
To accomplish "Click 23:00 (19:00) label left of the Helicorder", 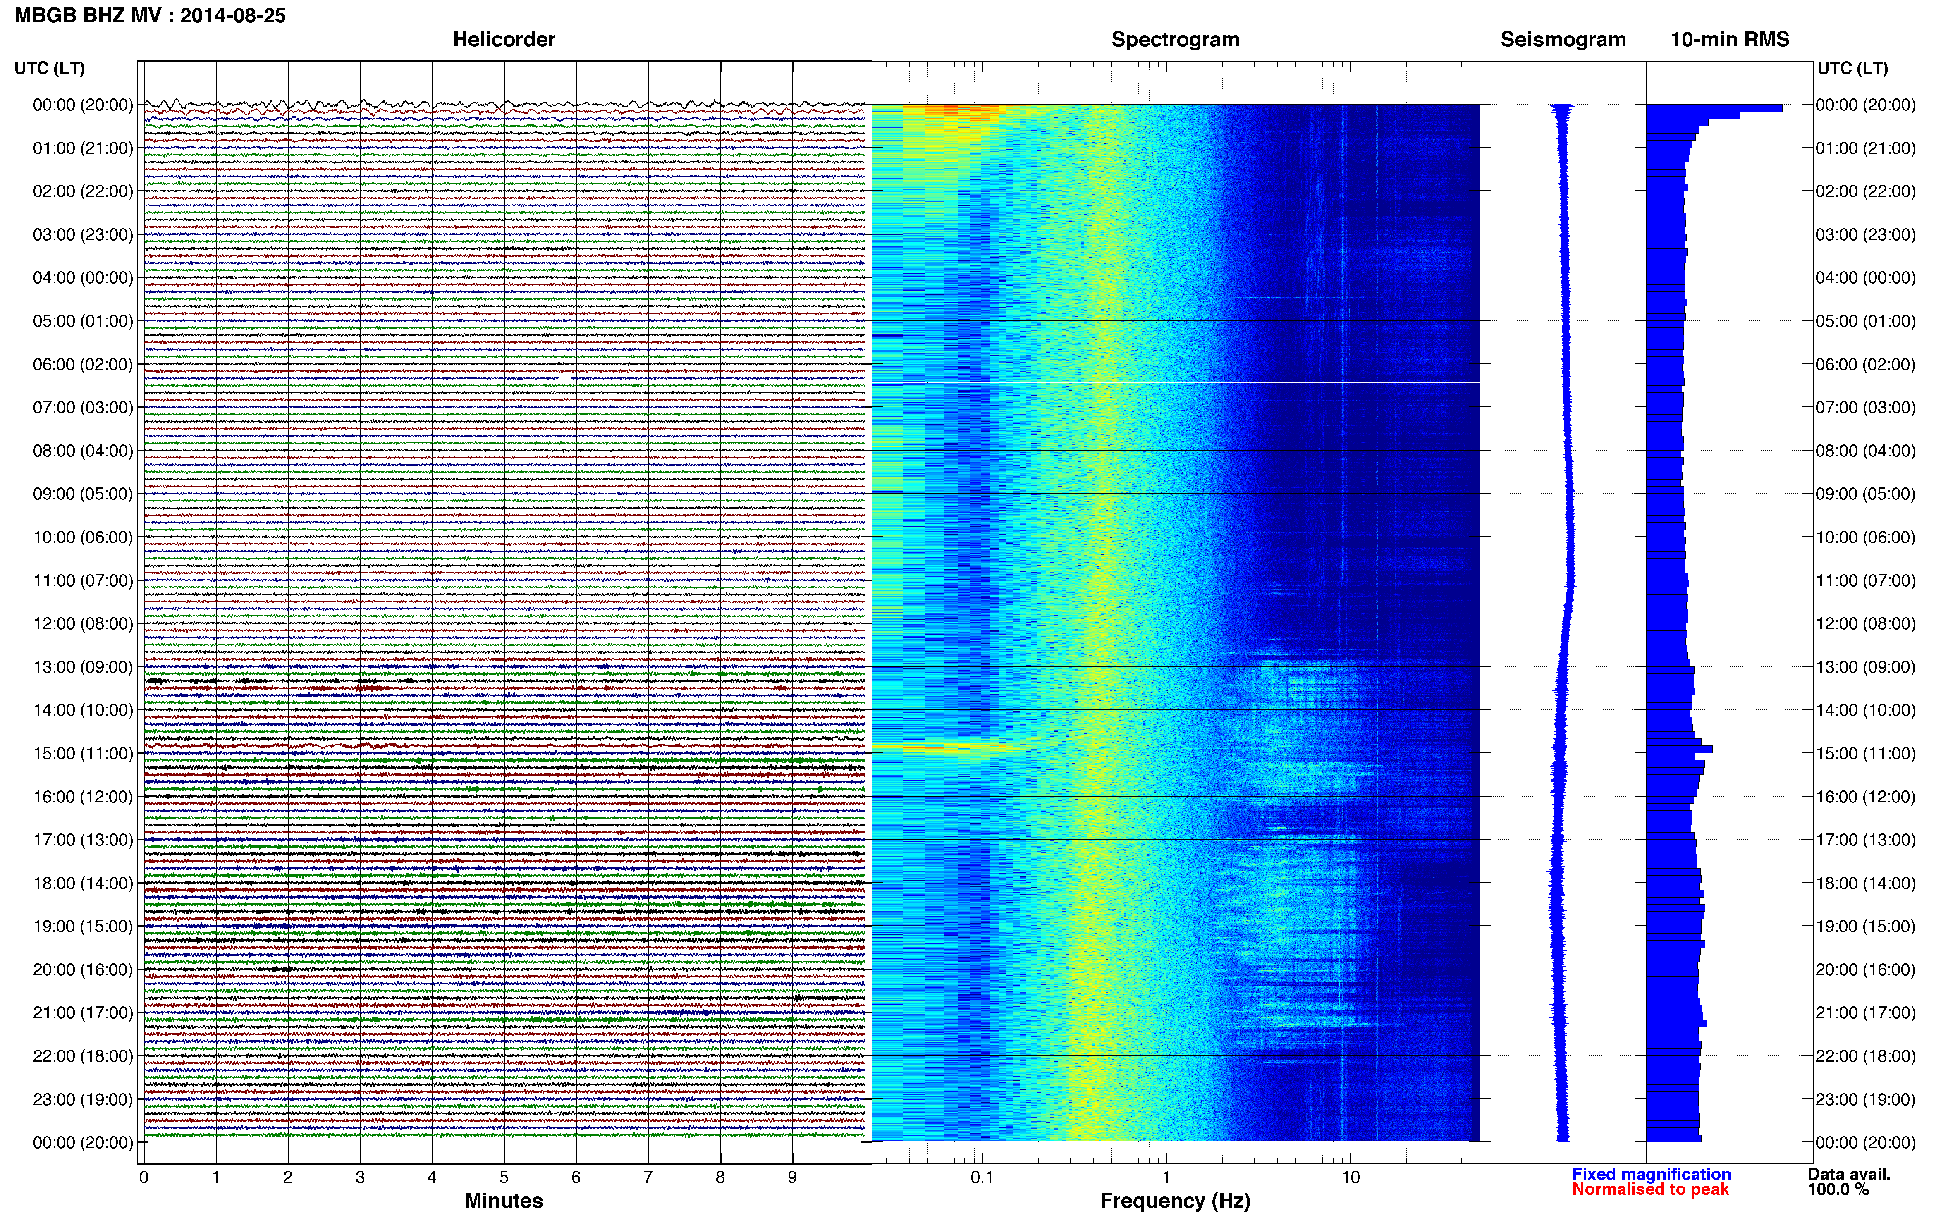I will pyautogui.click(x=83, y=1099).
